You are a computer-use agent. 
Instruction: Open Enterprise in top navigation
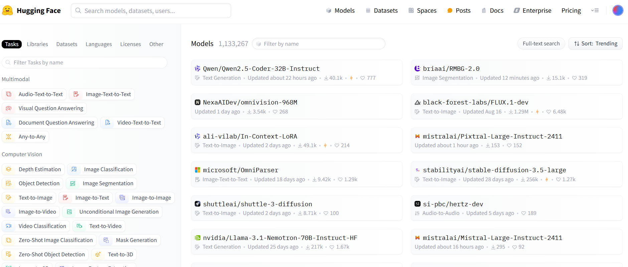533,11
